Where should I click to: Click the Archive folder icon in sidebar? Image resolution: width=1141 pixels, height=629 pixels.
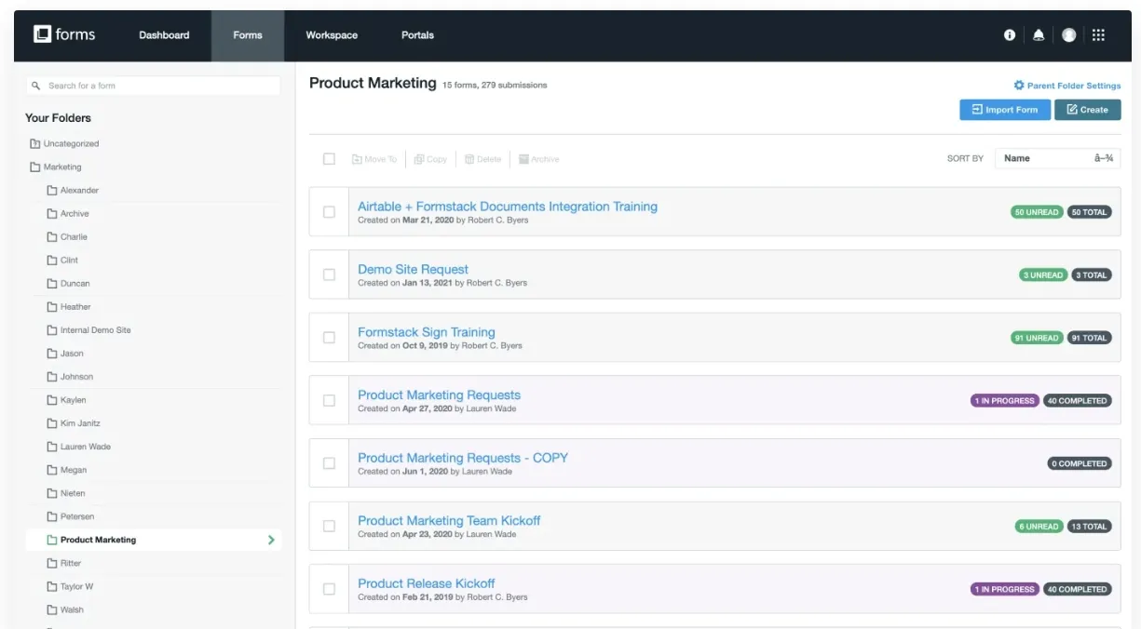coord(52,214)
